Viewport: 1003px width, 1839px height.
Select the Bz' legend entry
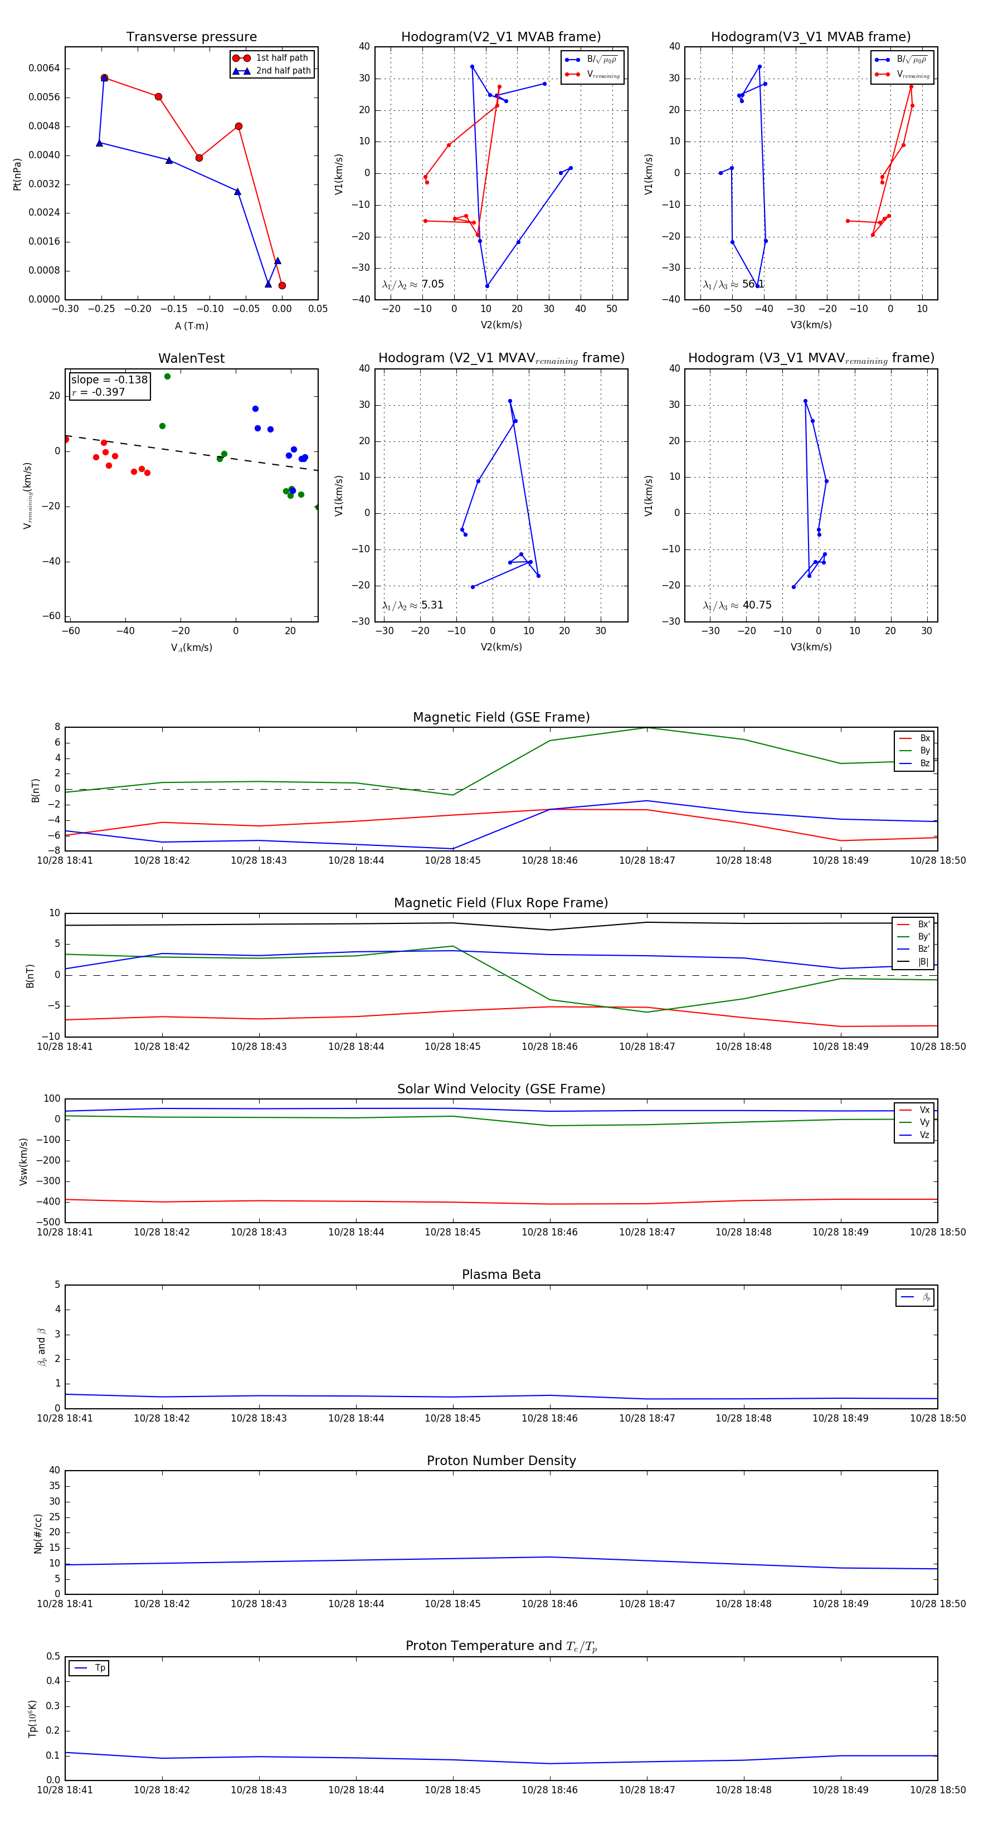pos(913,950)
